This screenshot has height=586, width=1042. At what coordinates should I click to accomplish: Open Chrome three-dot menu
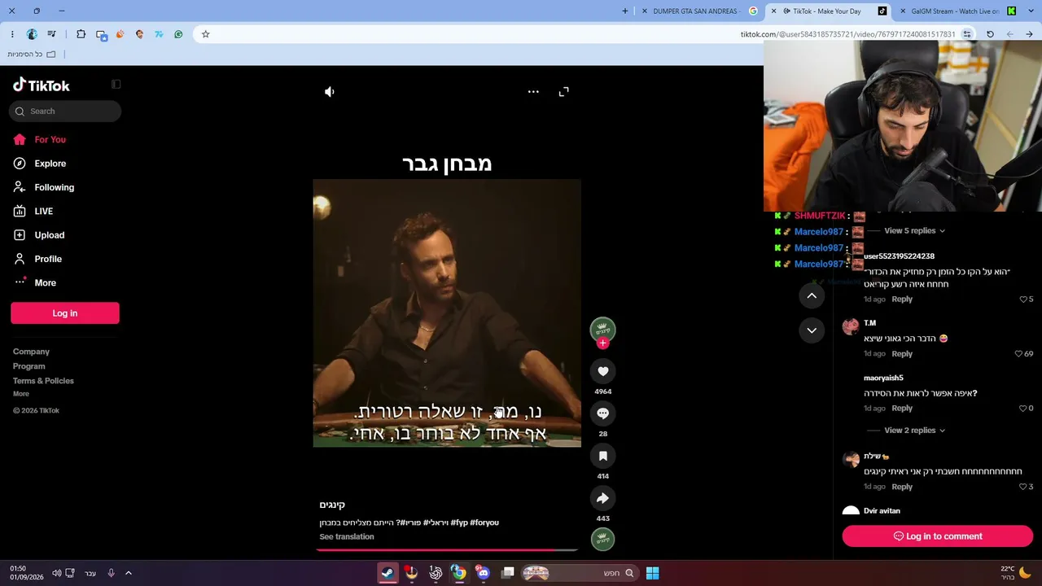pos(12,34)
